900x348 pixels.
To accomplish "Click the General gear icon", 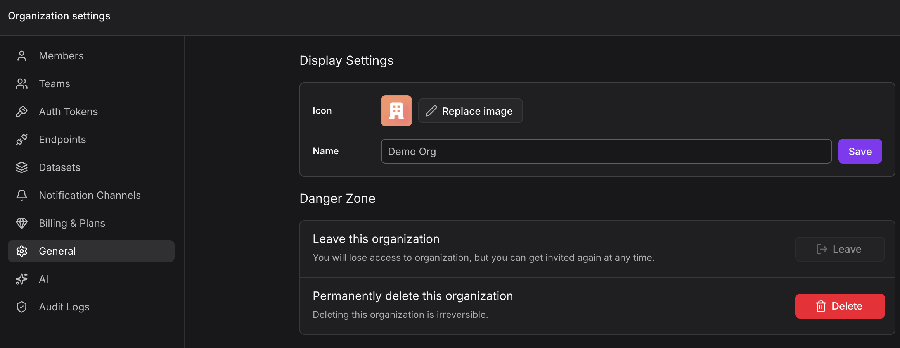I will [22, 251].
